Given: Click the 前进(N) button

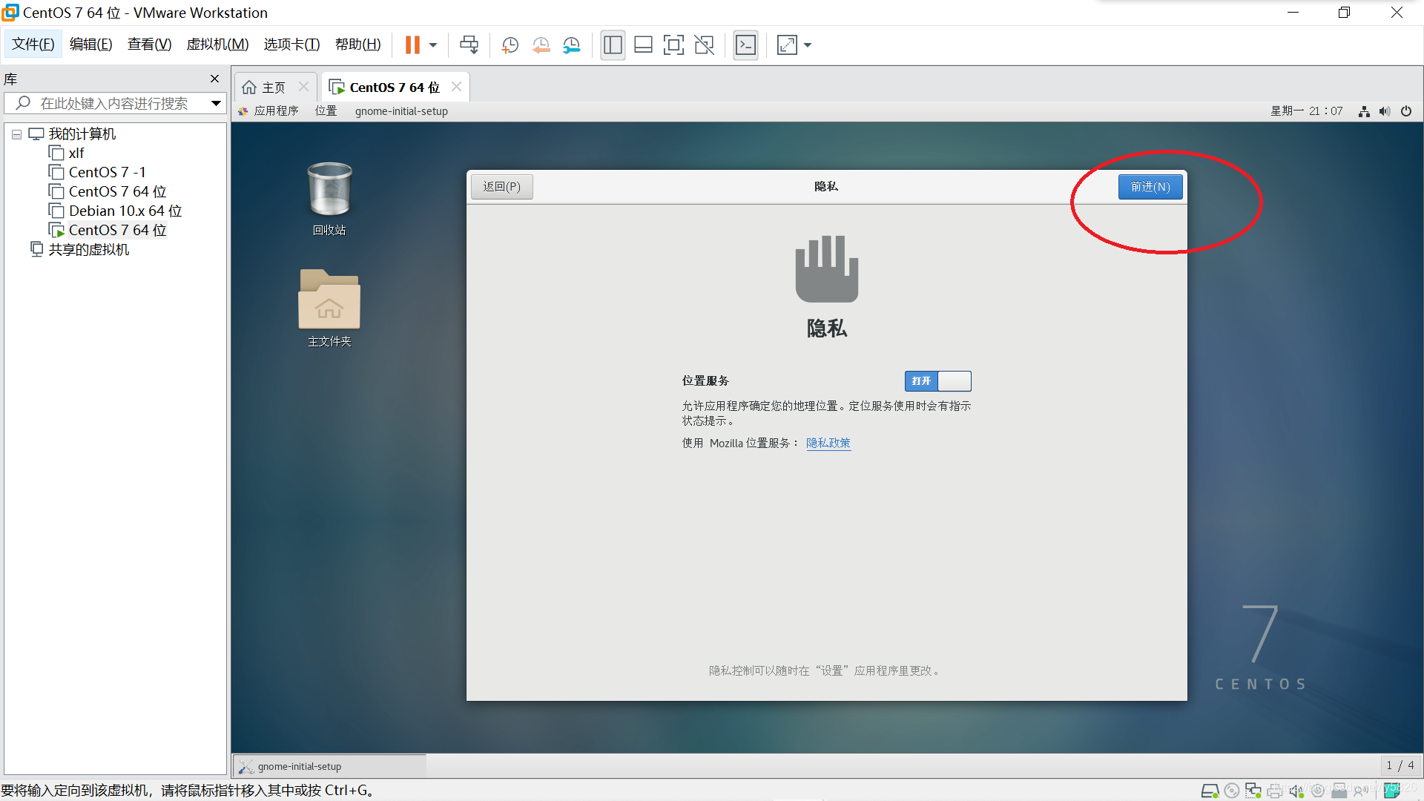Looking at the screenshot, I should click(1150, 187).
